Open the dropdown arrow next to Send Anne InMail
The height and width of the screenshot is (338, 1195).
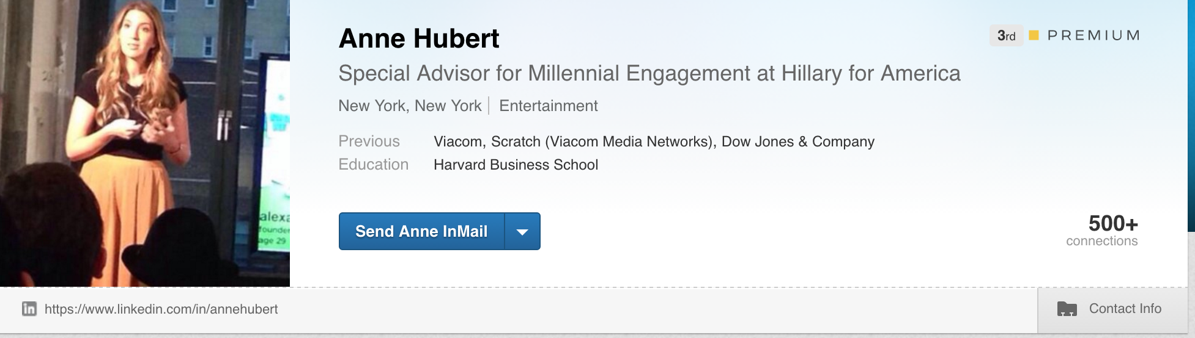tap(522, 231)
